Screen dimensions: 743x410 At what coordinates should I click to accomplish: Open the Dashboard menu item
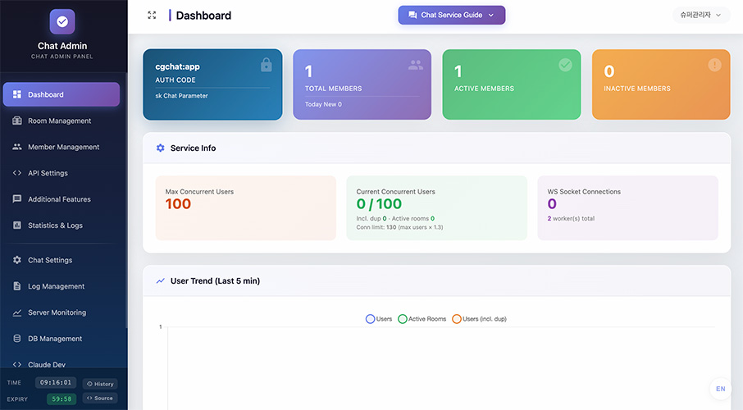[62, 94]
